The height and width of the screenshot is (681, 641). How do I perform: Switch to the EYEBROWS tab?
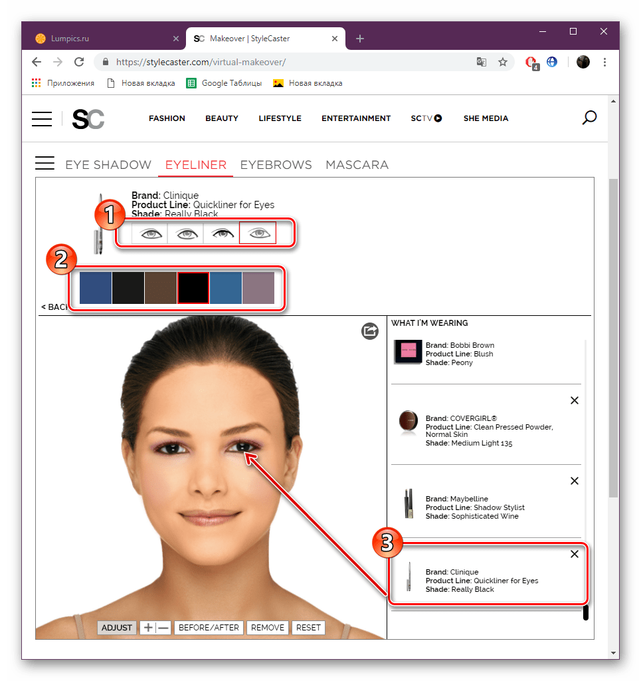click(x=276, y=165)
